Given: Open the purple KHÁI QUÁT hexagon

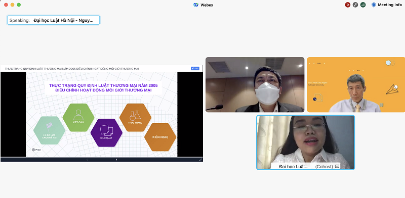Looking at the screenshot, I should coord(106,132).
